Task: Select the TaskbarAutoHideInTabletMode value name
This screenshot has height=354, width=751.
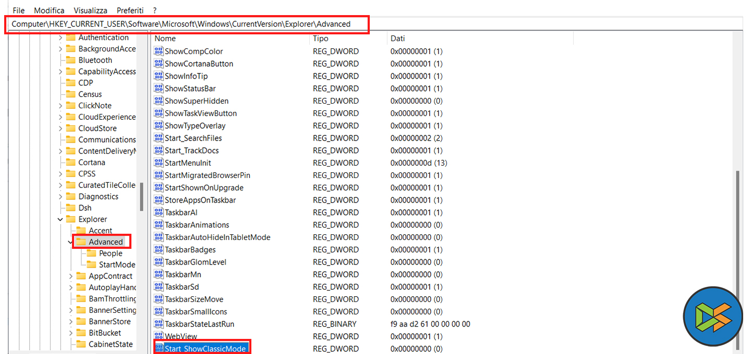Action: point(217,237)
